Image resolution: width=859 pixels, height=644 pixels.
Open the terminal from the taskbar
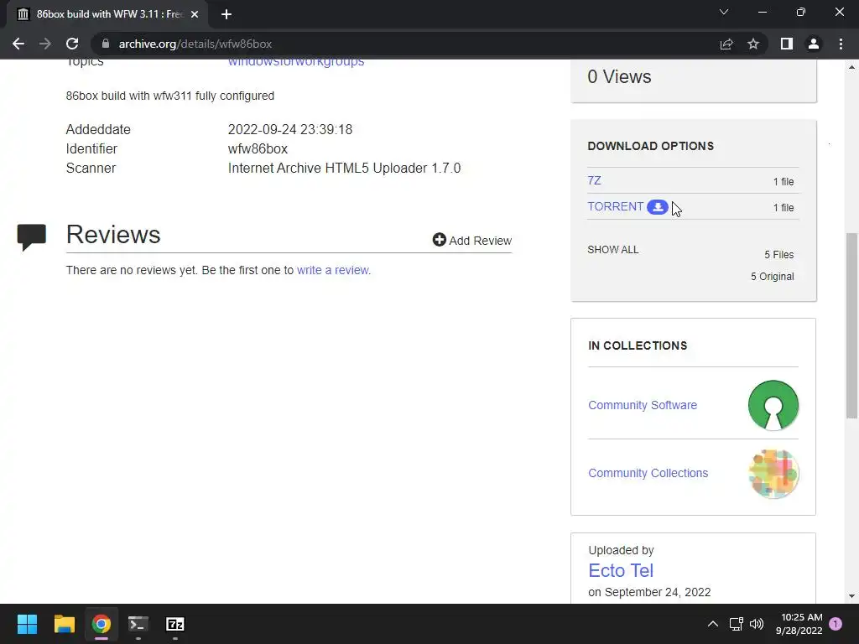[x=138, y=624]
